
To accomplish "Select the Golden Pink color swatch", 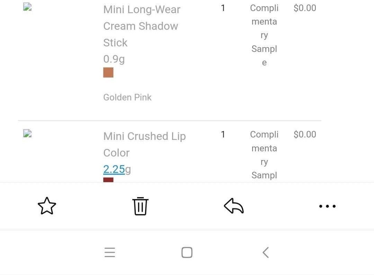I will pos(108,72).
